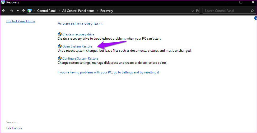This screenshot has height=133, width=257.
Task: Open System Restore link
Action: 77,46
